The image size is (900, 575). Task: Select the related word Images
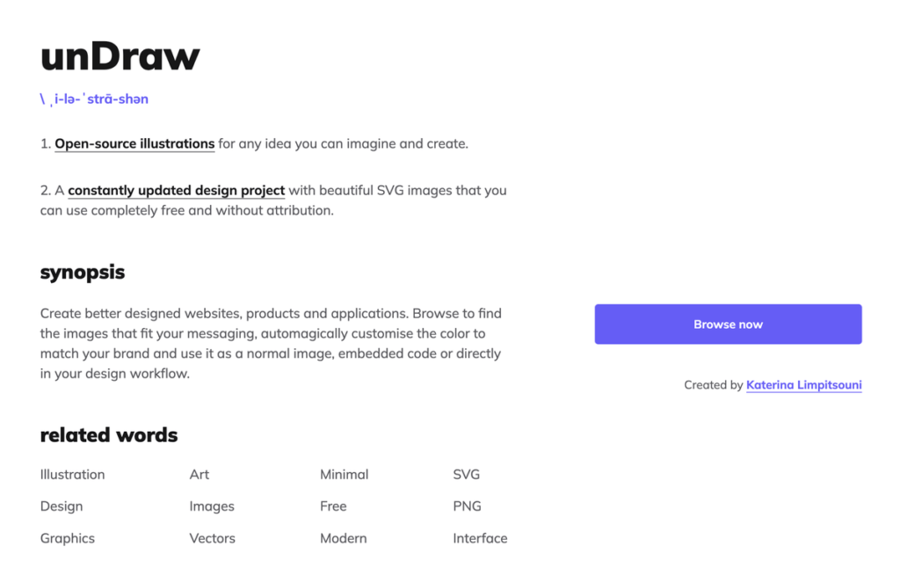[212, 506]
